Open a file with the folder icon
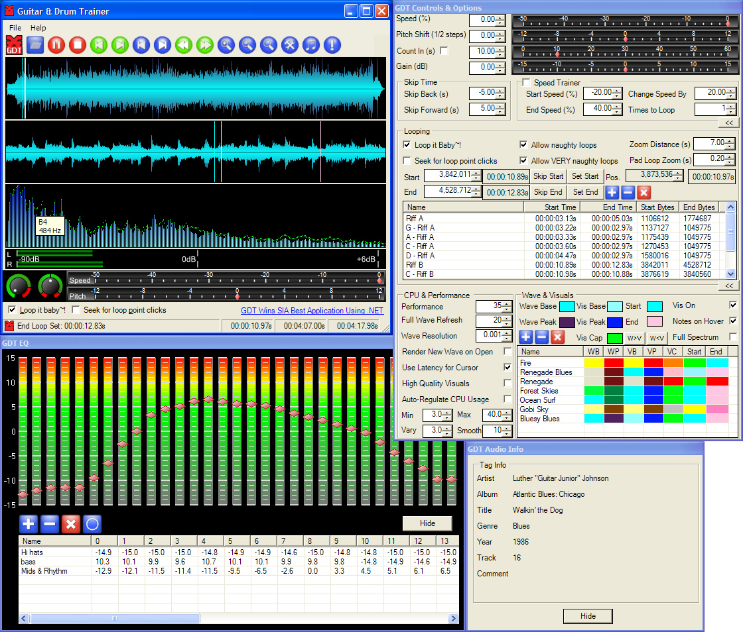743x632 pixels. pyautogui.click(x=35, y=45)
